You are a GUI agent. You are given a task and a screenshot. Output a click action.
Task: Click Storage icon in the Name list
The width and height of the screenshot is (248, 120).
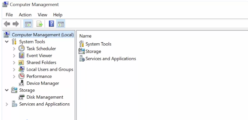(82, 51)
